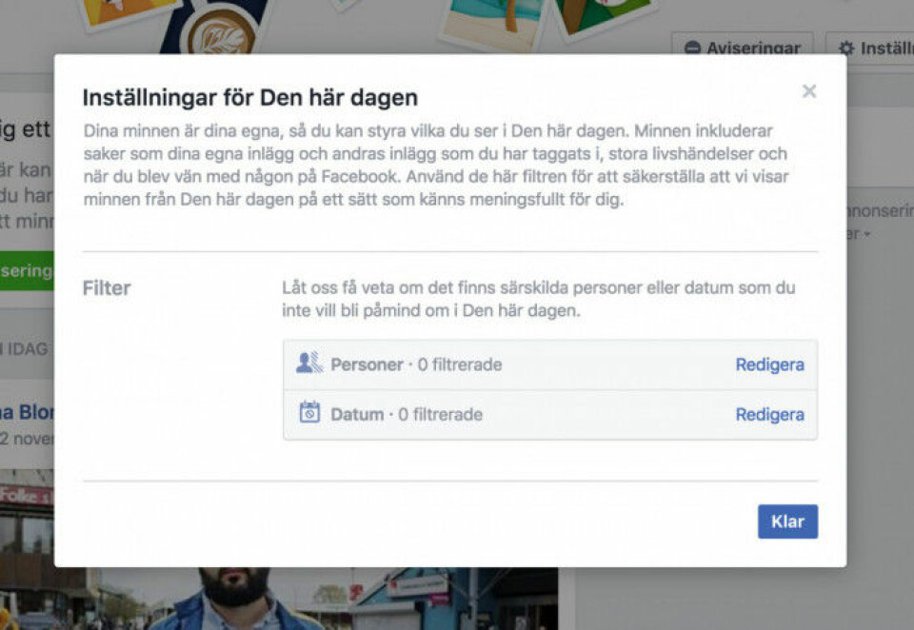Click the green button at left edge
This screenshot has width=914, height=630.
point(27,270)
